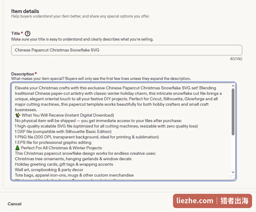Click the 40/140 character counter
The height and width of the screenshot is (212, 256).
[x=236, y=59]
